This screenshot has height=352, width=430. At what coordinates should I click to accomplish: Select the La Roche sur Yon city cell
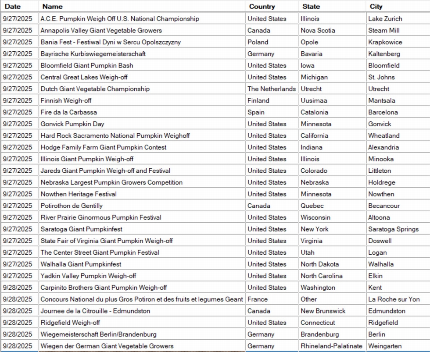pos(394,299)
